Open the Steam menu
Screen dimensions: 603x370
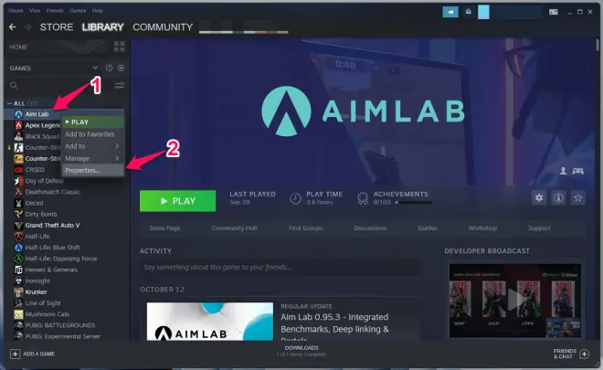[16, 11]
